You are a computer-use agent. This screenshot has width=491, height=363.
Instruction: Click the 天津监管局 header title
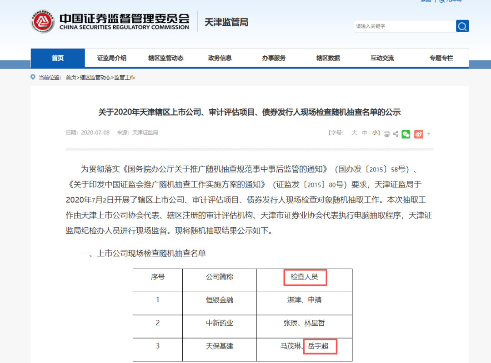click(x=226, y=22)
